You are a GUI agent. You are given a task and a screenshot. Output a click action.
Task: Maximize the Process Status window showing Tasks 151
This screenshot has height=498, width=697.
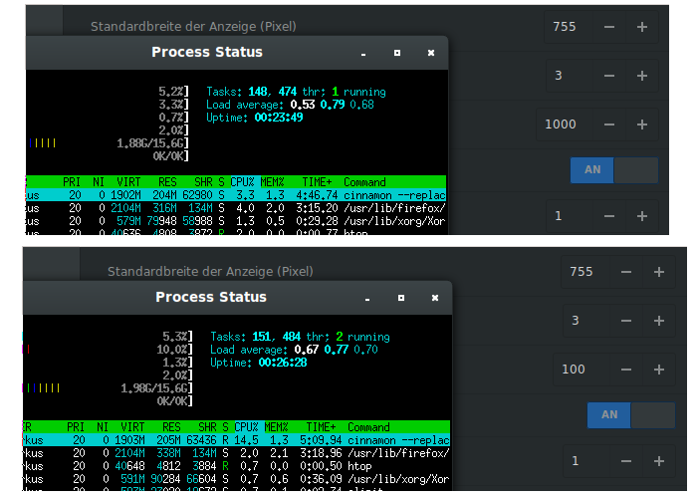coord(401,298)
